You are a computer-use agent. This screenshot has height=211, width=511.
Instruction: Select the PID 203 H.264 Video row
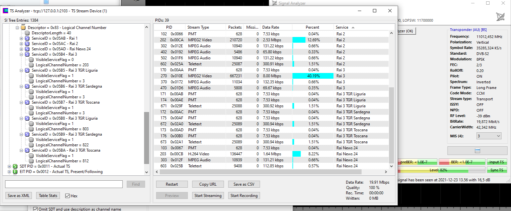(x=271, y=154)
